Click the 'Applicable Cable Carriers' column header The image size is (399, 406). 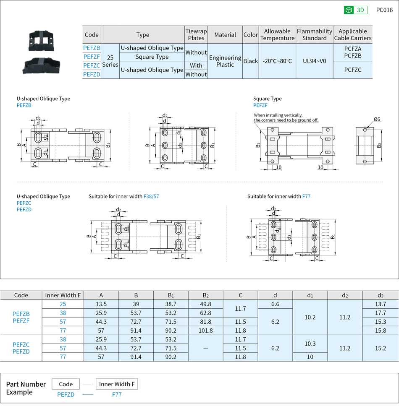[x=352, y=34]
